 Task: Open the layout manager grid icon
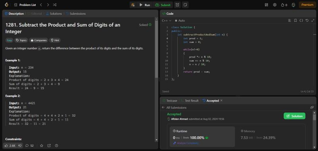pos(266,5)
